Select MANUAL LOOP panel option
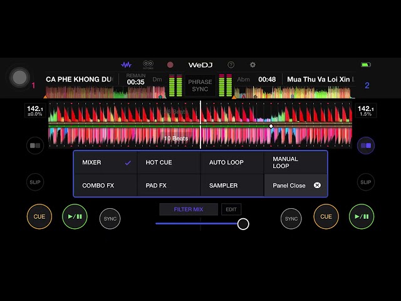The width and height of the screenshot is (401, 301). point(296,162)
